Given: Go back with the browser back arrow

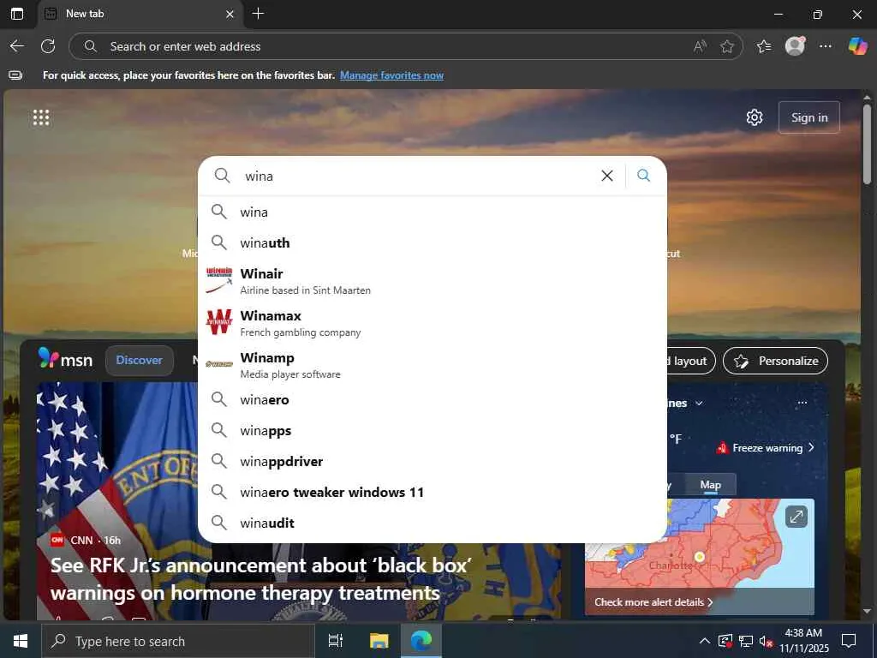Looking at the screenshot, I should (x=17, y=46).
